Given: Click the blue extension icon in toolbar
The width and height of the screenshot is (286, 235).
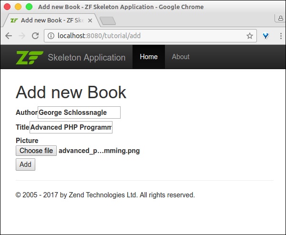Looking at the screenshot, I should 266,36.
